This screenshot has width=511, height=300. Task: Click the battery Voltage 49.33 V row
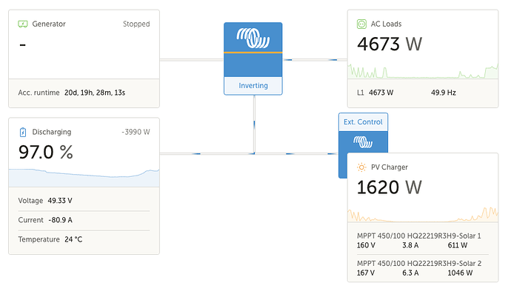coord(84,200)
